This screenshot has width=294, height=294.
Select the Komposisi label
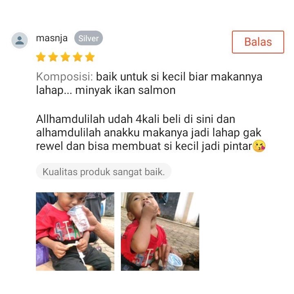[65, 77]
